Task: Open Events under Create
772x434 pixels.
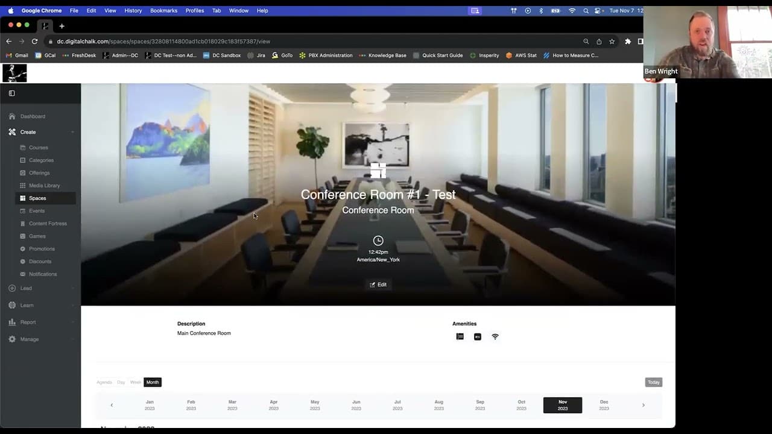Action: 37,211
